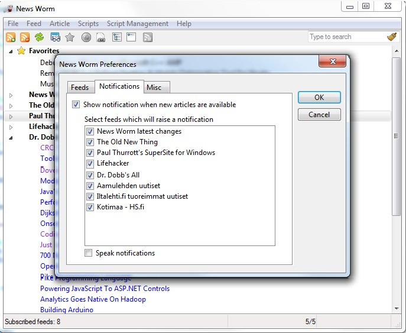Image resolution: width=406 pixels, height=333 pixels.
Task: Click the Cancel button in Preferences
Action: 319,115
